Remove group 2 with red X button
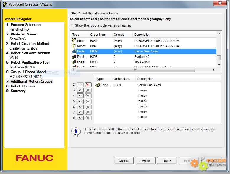The width and height of the screenshot is (230, 174). click(88, 85)
